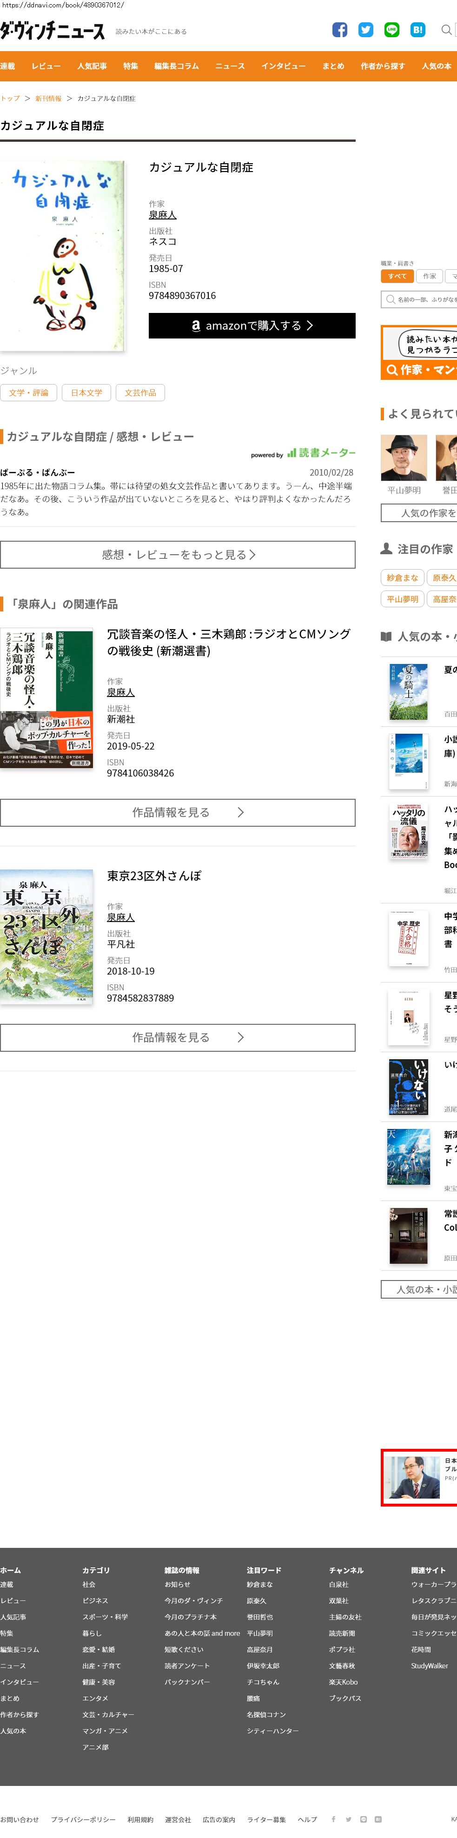Select the すべて filter tab
Screen dimensions: 457x1838
pyautogui.click(x=397, y=276)
